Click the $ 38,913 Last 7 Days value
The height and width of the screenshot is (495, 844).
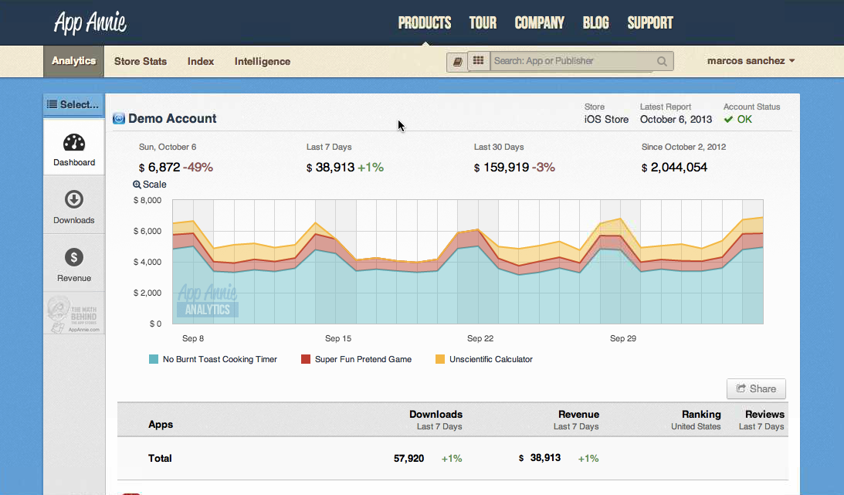[330, 168]
